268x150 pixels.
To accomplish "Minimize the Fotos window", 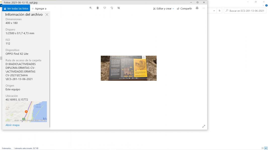I will click(x=191, y=2).
